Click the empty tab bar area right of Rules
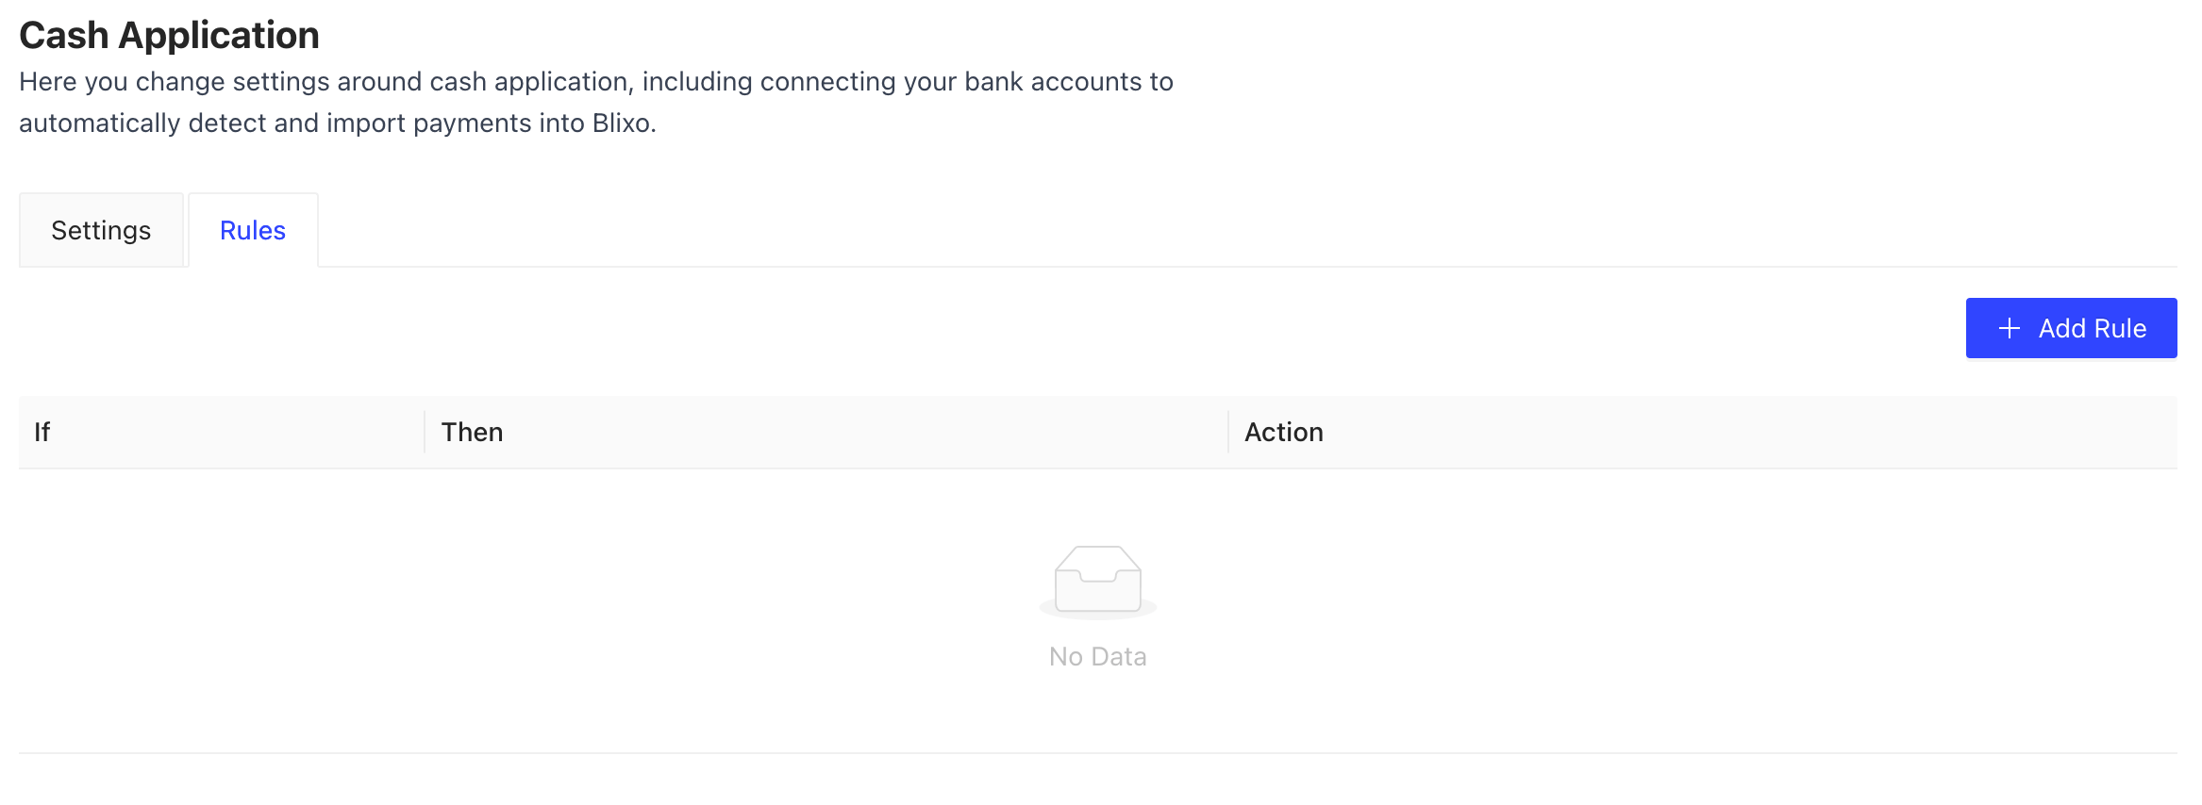2202x805 pixels. click(1226, 231)
